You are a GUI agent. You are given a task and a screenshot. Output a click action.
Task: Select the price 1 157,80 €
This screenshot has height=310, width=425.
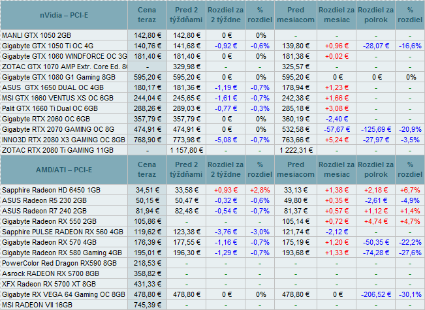pos(187,150)
